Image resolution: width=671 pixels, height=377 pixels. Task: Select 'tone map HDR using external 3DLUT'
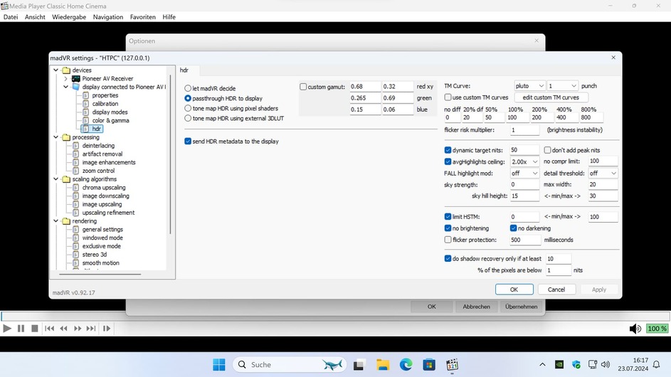[188, 118]
